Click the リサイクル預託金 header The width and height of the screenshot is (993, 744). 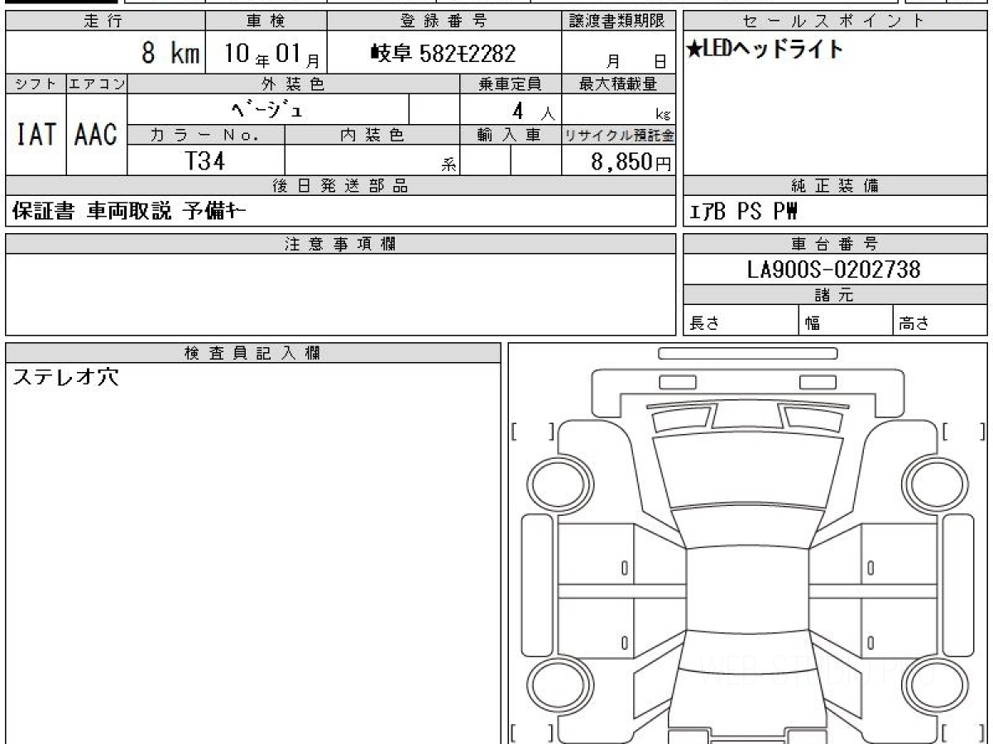[x=618, y=135]
